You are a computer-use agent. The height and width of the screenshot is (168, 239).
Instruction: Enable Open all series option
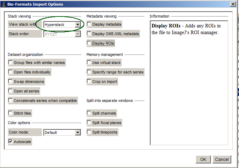[x=11, y=91]
